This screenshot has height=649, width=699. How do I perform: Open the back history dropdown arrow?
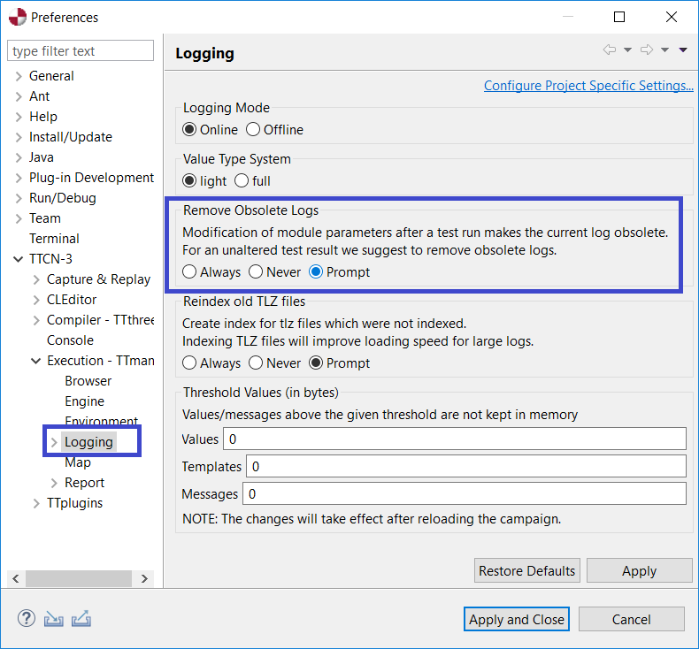[627, 50]
